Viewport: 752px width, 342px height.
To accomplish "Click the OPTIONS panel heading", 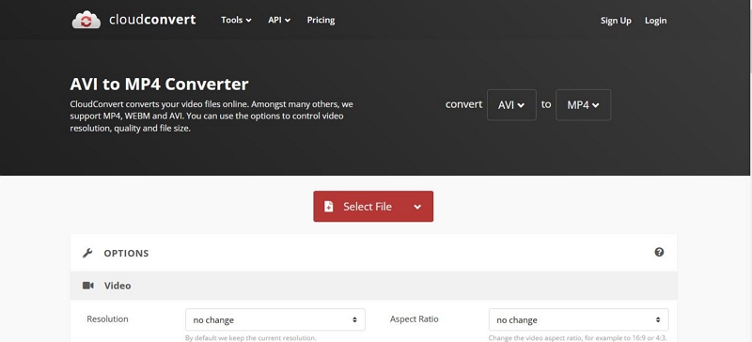I will coord(126,254).
